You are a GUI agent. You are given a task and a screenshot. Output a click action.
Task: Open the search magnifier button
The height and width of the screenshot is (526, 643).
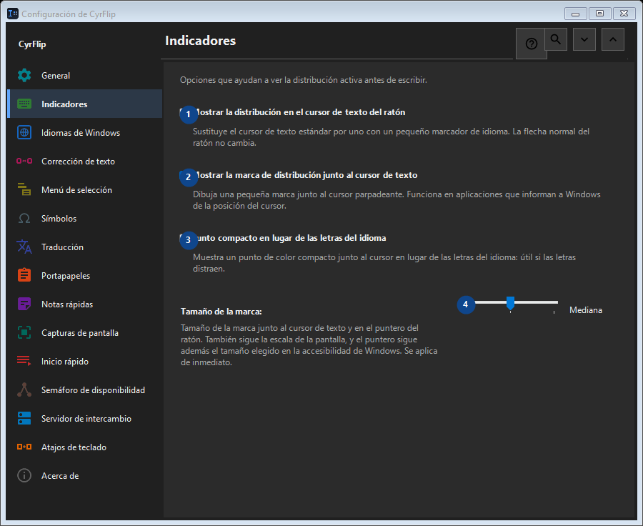[x=556, y=39]
